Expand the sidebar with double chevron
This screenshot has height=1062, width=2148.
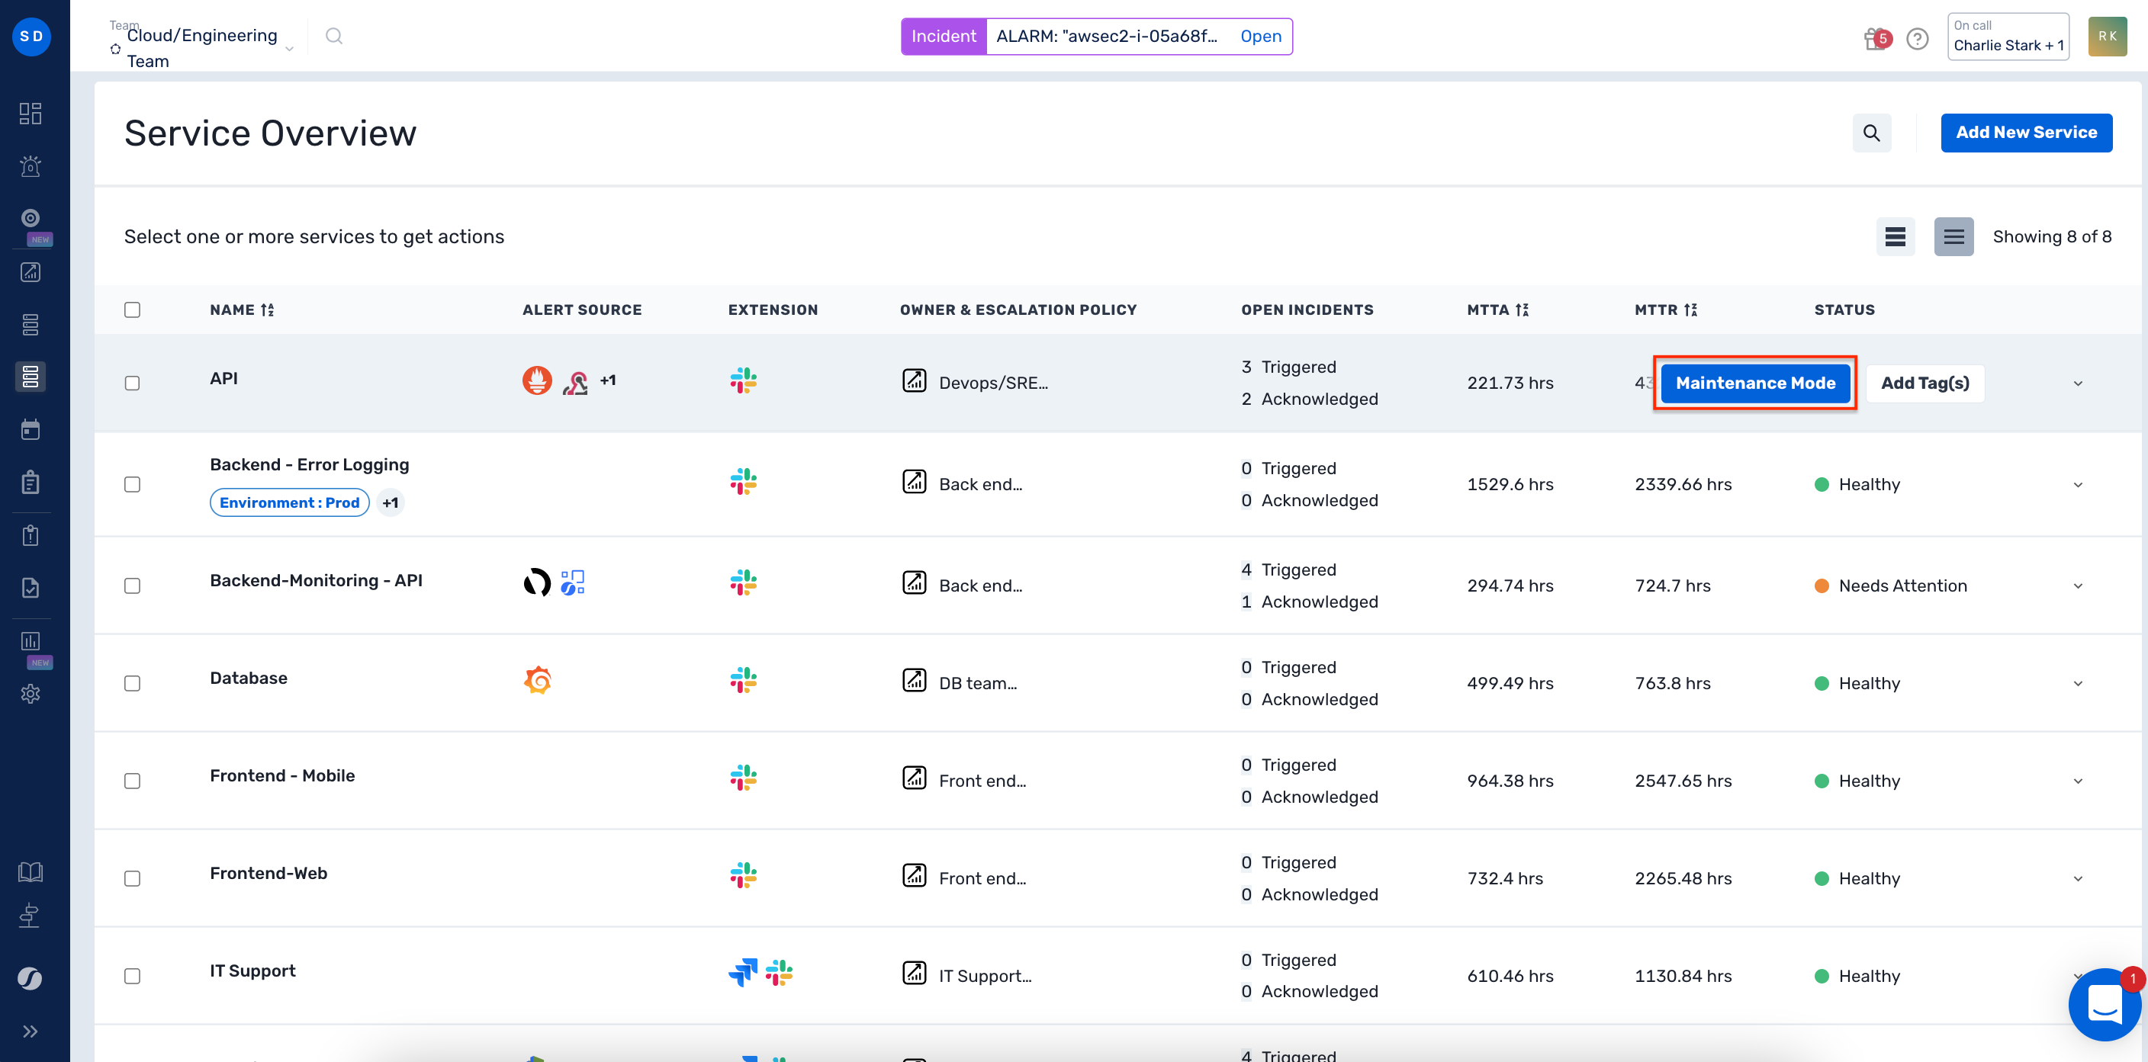pyautogui.click(x=31, y=1032)
